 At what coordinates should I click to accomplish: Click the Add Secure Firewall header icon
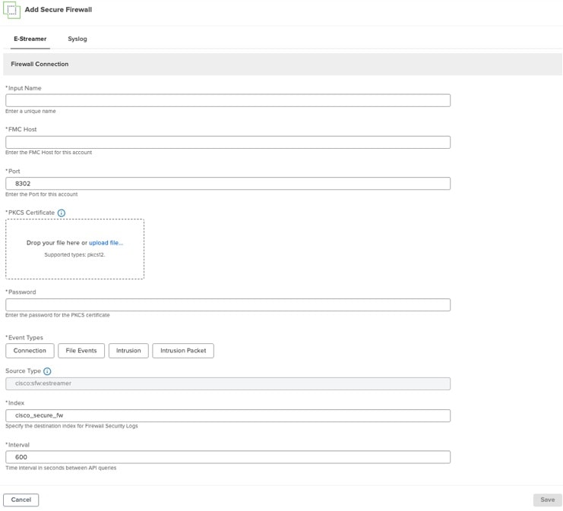(11, 9)
